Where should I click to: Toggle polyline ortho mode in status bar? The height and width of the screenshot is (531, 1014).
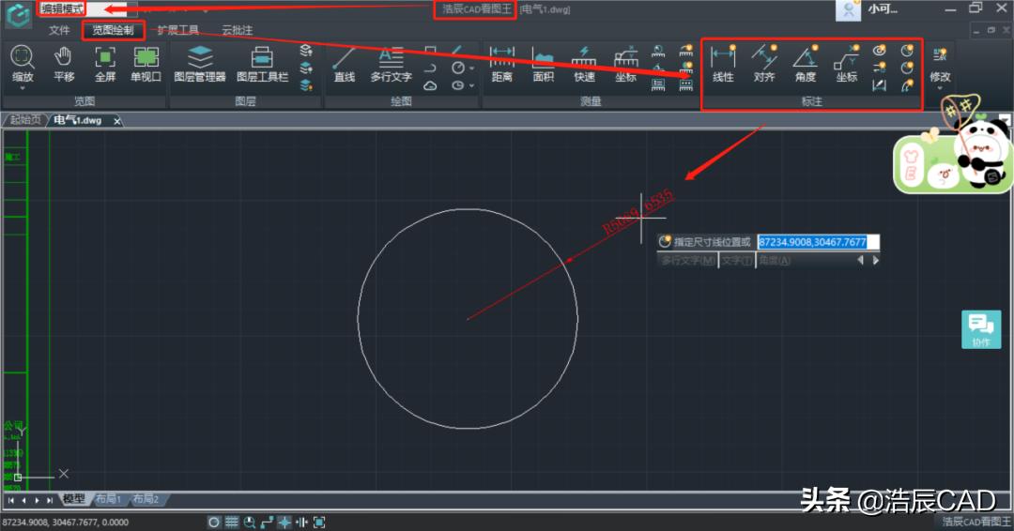(267, 522)
